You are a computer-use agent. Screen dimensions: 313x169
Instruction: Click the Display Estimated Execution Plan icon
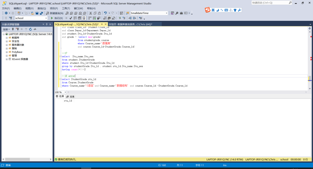pyautogui.click(x=75, y=18)
